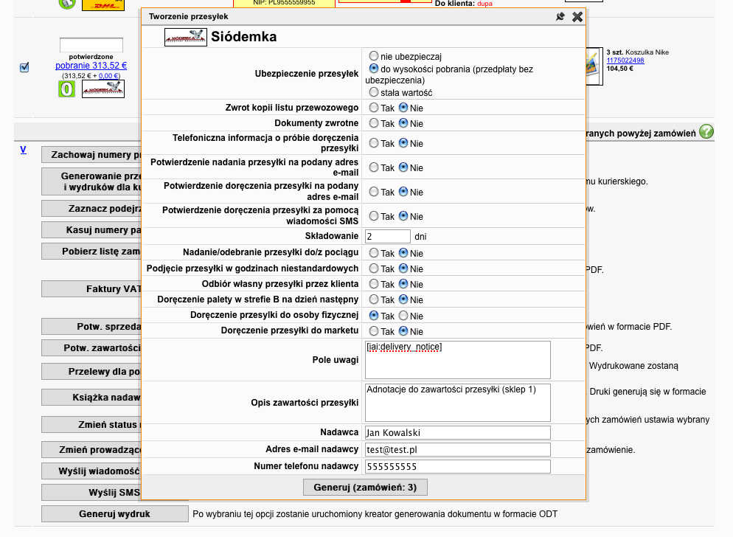Choose Nie for Dokumenty zwrotne
The width and height of the screenshot is (733, 537).
click(403, 123)
